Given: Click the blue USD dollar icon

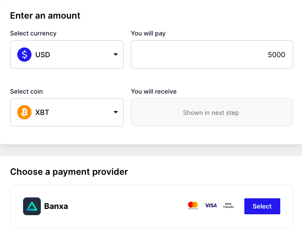Looking at the screenshot, I should tap(24, 55).
